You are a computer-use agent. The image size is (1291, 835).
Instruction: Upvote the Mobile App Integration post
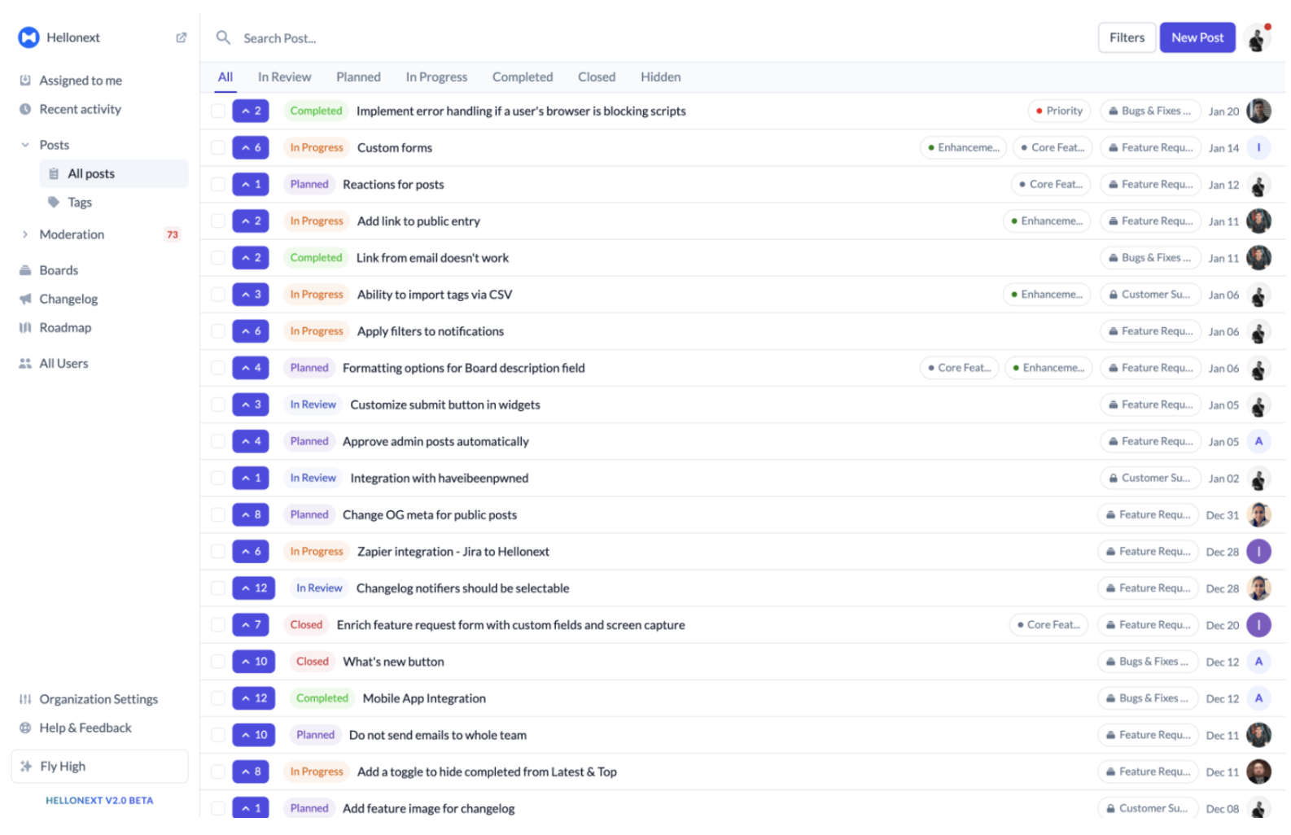point(254,698)
